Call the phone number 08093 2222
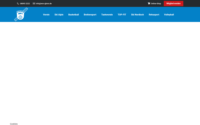This screenshot has width=200, height=125. click(x=25, y=4)
